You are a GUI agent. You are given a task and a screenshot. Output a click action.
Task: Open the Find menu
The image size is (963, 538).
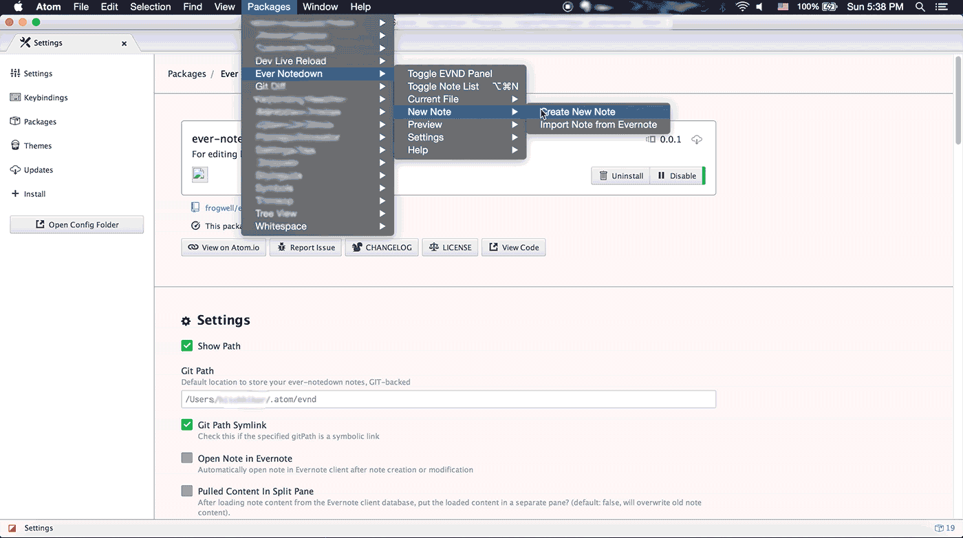[193, 7]
